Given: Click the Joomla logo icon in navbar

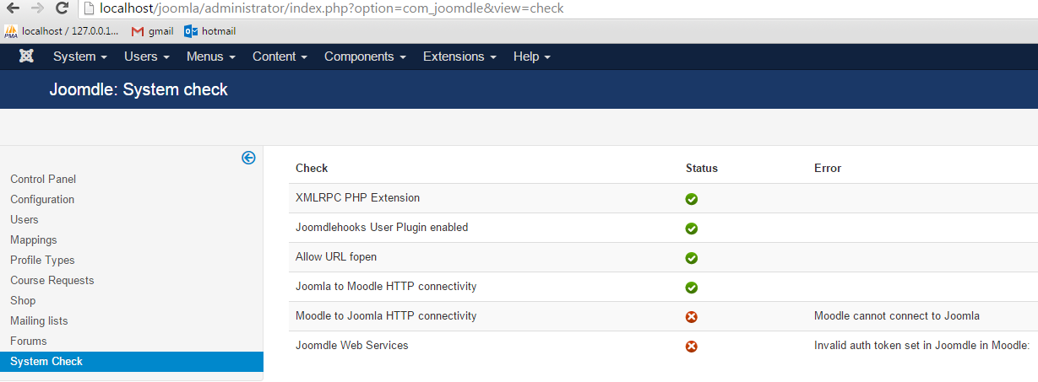Looking at the screenshot, I should click(26, 56).
